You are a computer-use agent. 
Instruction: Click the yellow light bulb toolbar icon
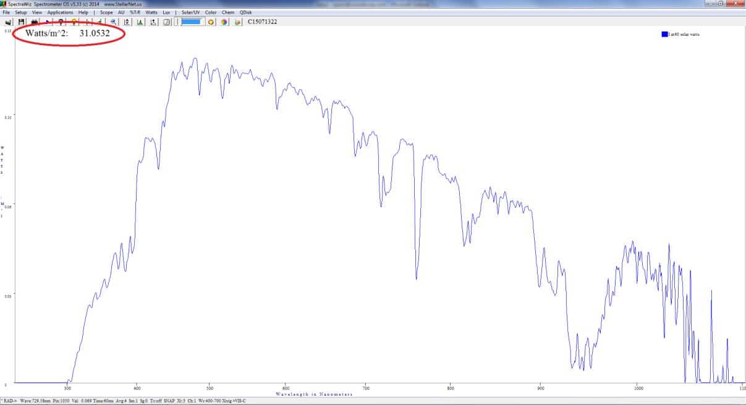tap(74, 22)
